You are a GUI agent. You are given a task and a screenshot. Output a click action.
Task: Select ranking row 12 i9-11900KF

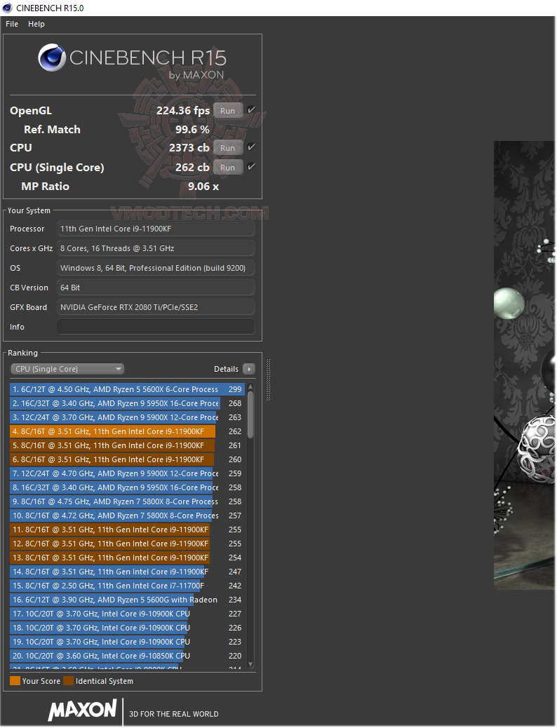[127, 544]
